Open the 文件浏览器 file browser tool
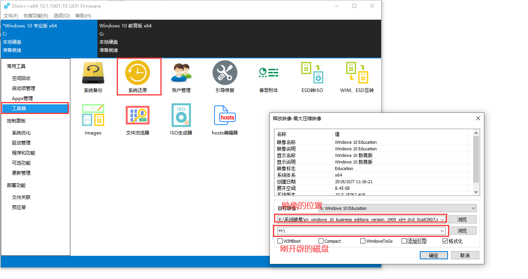528x279 pixels. pyautogui.click(x=138, y=119)
